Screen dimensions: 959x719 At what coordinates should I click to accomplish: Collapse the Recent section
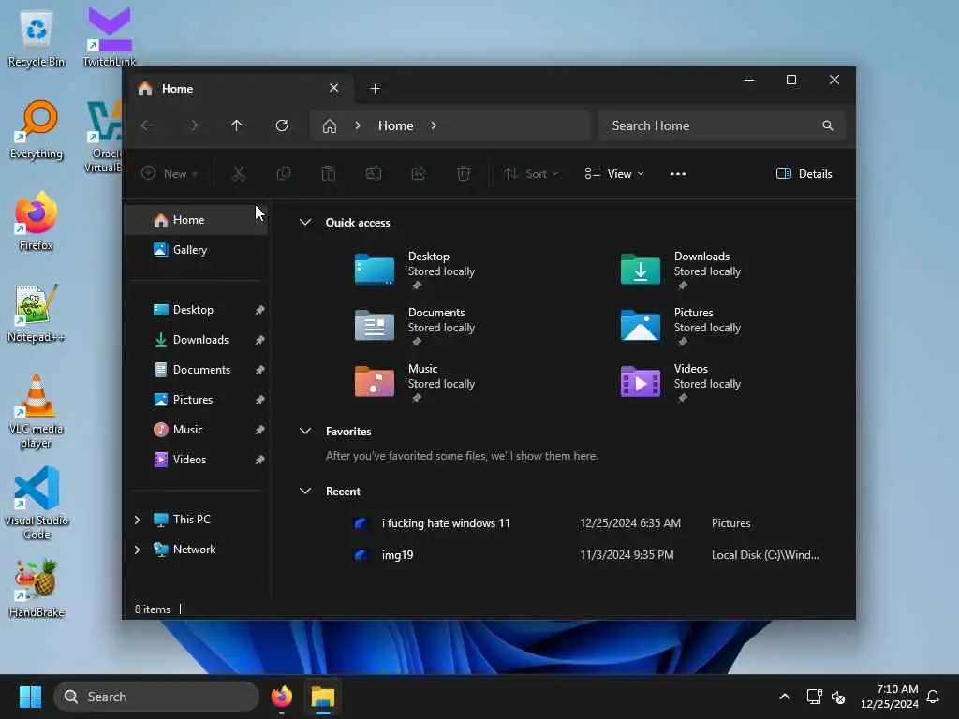[x=305, y=491]
